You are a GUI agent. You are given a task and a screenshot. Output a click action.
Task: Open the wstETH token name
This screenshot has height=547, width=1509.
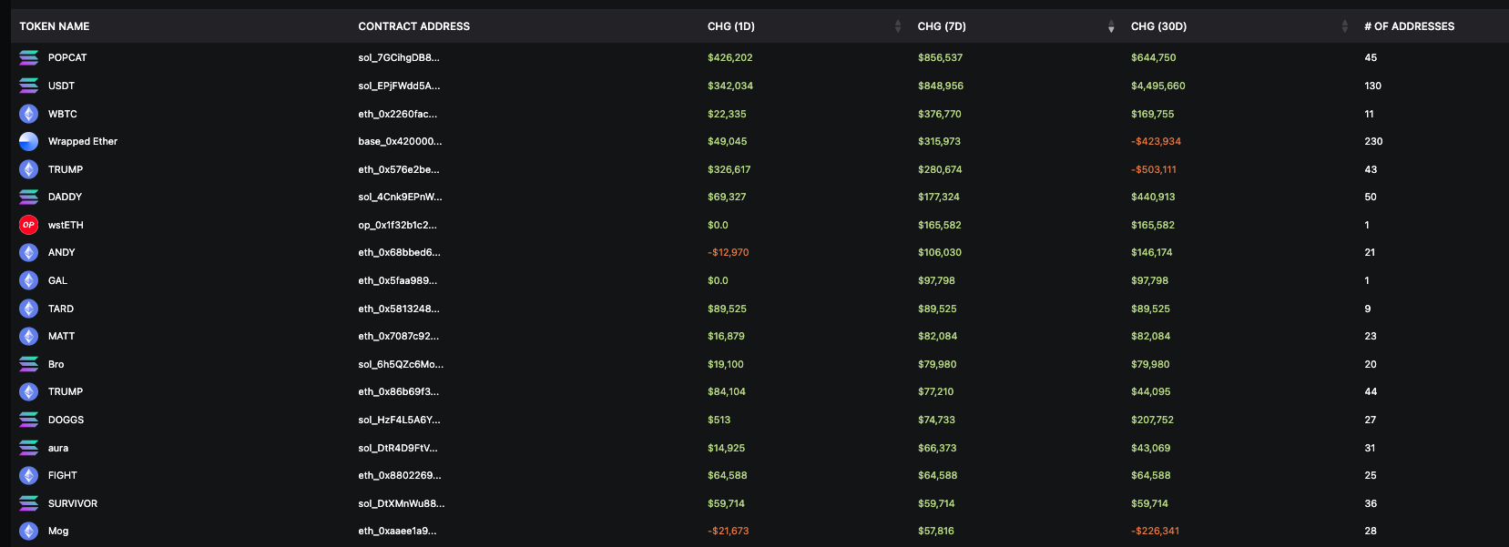coord(66,225)
